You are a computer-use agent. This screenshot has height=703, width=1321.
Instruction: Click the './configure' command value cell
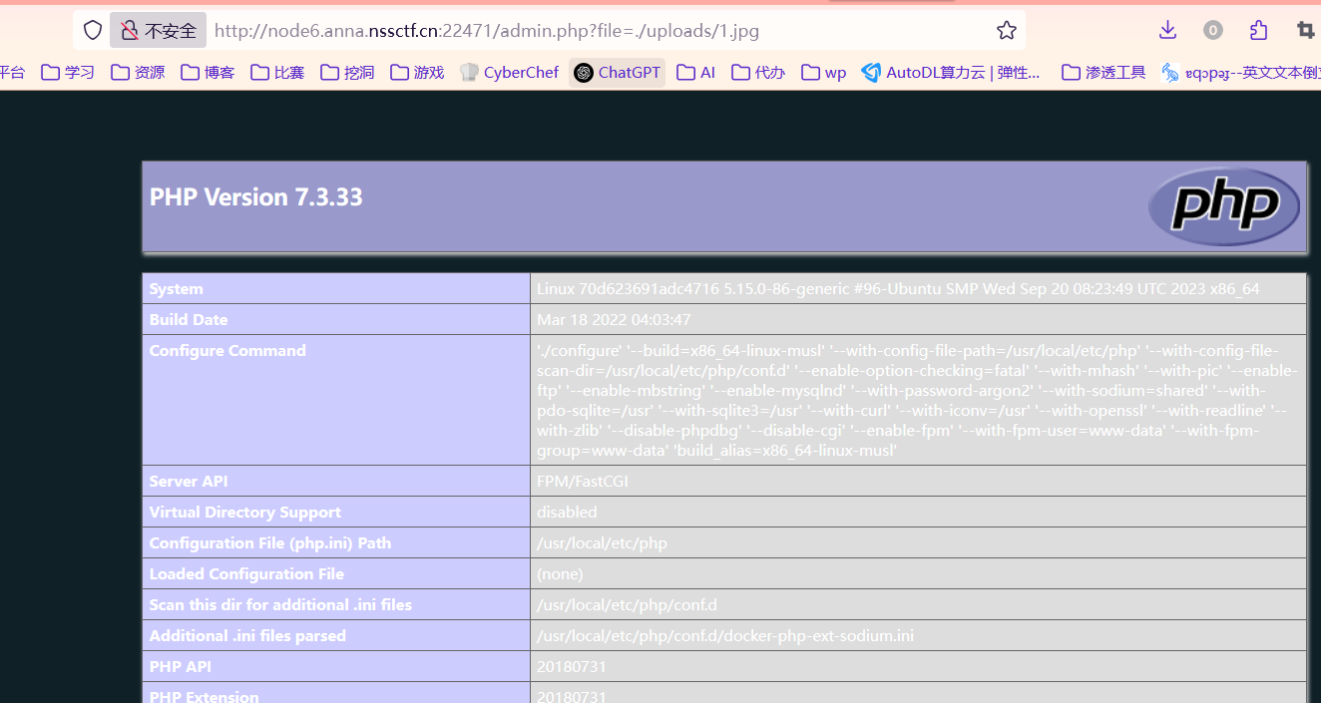pos(918,400)
